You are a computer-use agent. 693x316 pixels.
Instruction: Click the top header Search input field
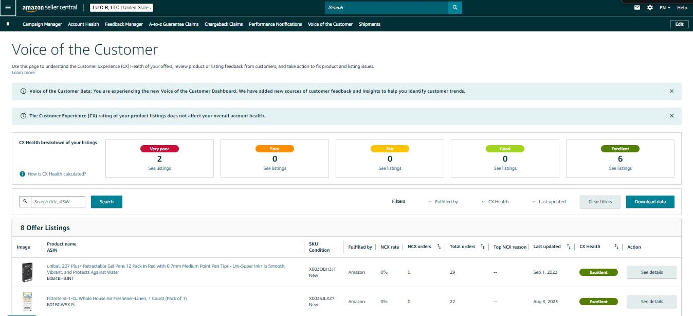point(387,8)
